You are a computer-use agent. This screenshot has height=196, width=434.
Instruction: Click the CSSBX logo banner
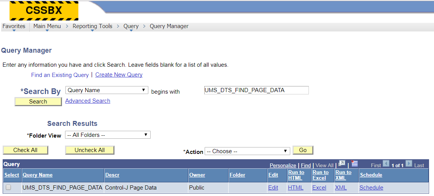(44, 11)
